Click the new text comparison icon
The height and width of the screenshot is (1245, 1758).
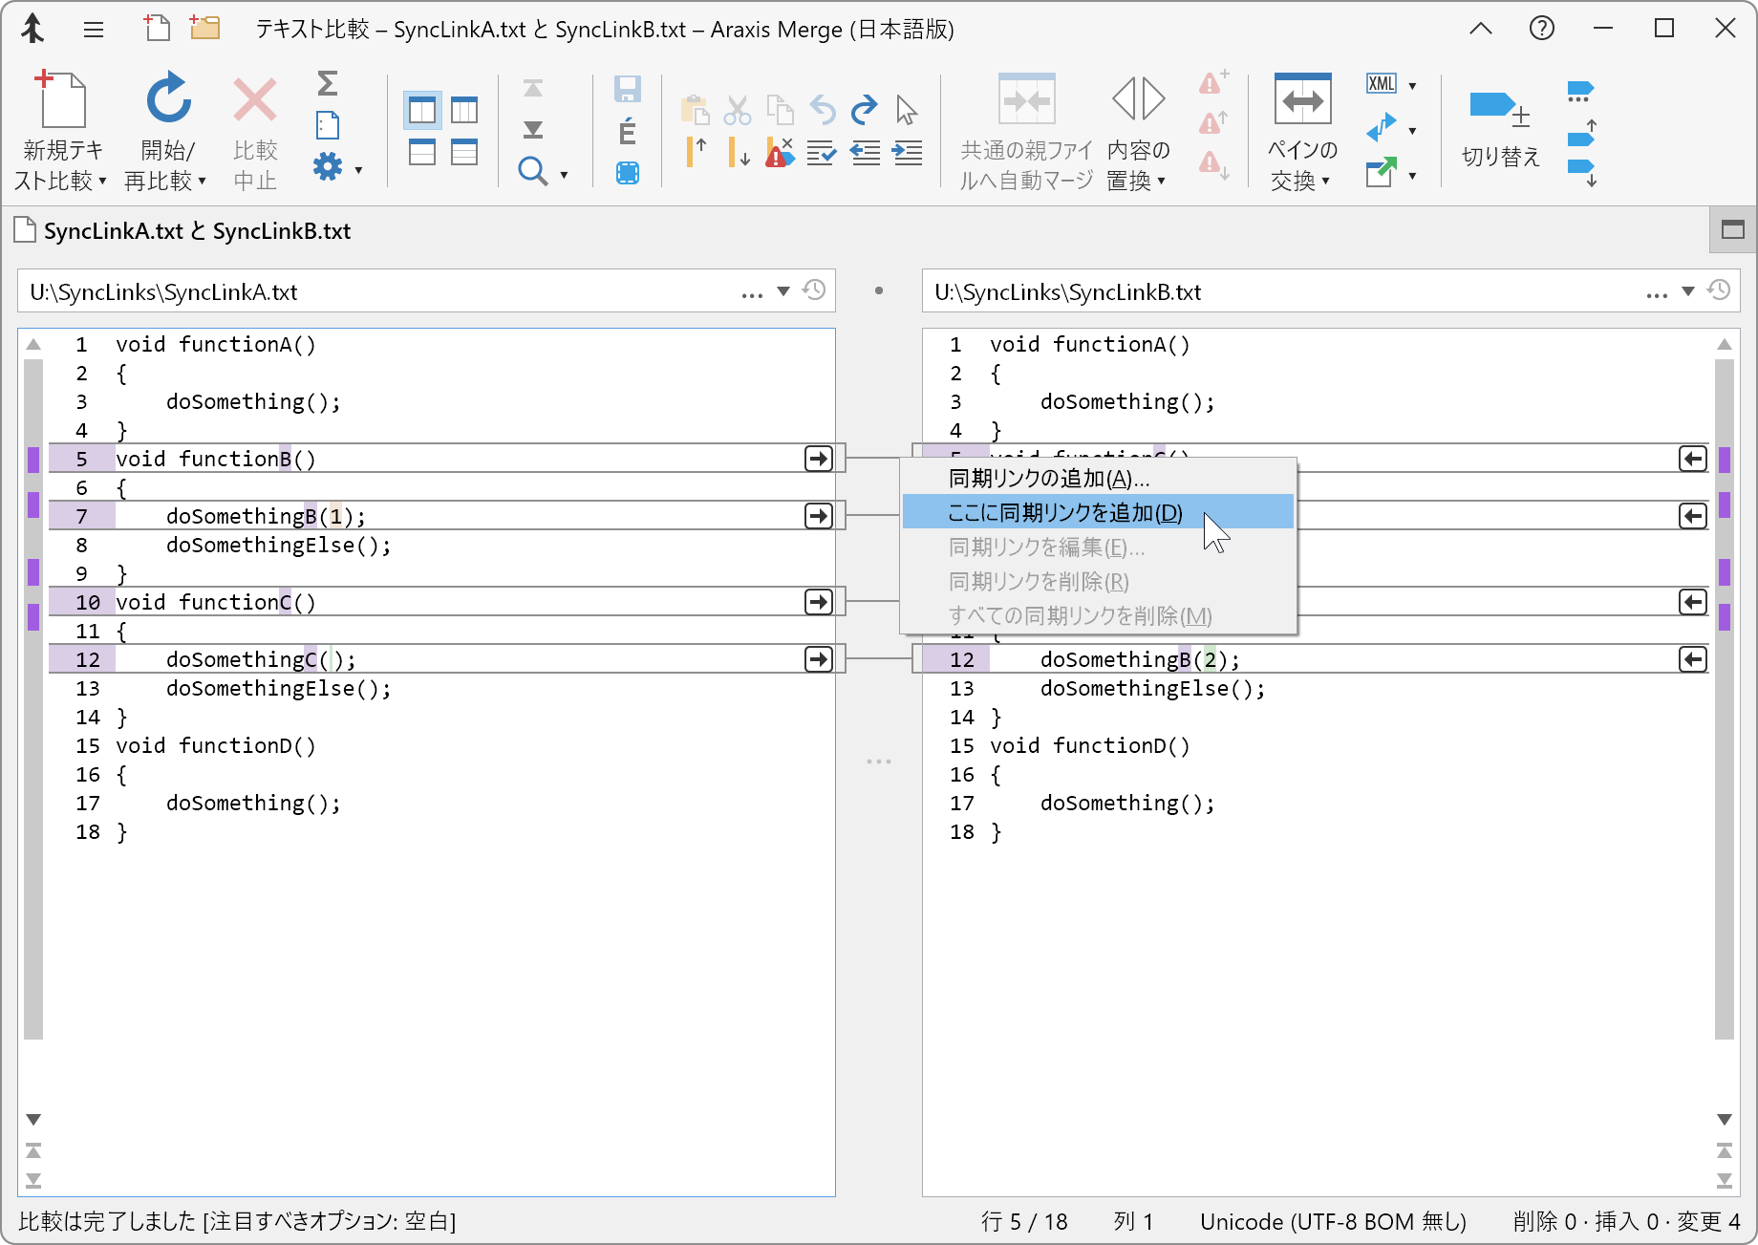click(x=62, y=99)
